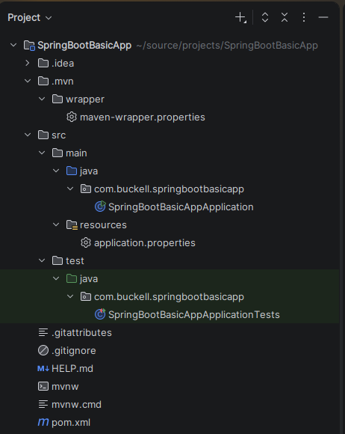Click the mvnw.cmd file icon
Viewport: 345px width, 434px height.
[x=43, y=404]
